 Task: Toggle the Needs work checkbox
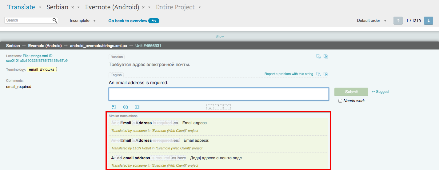click(340, 101)
